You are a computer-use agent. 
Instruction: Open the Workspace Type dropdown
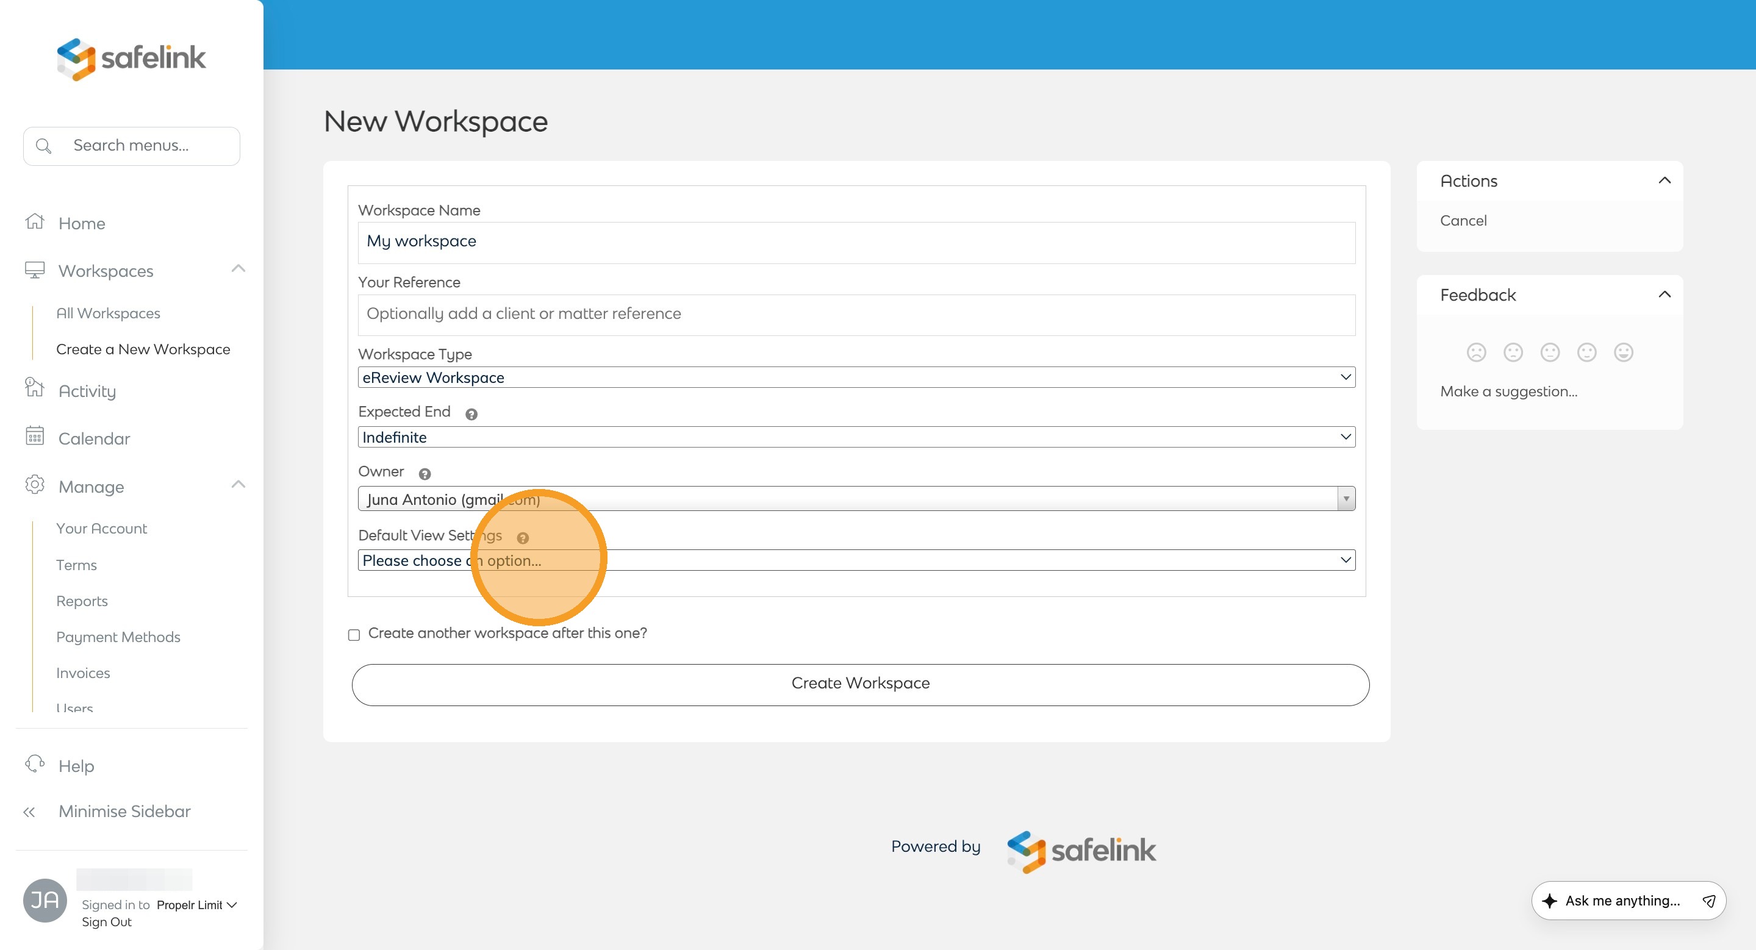pyautogui.click(x=856, y=377)
